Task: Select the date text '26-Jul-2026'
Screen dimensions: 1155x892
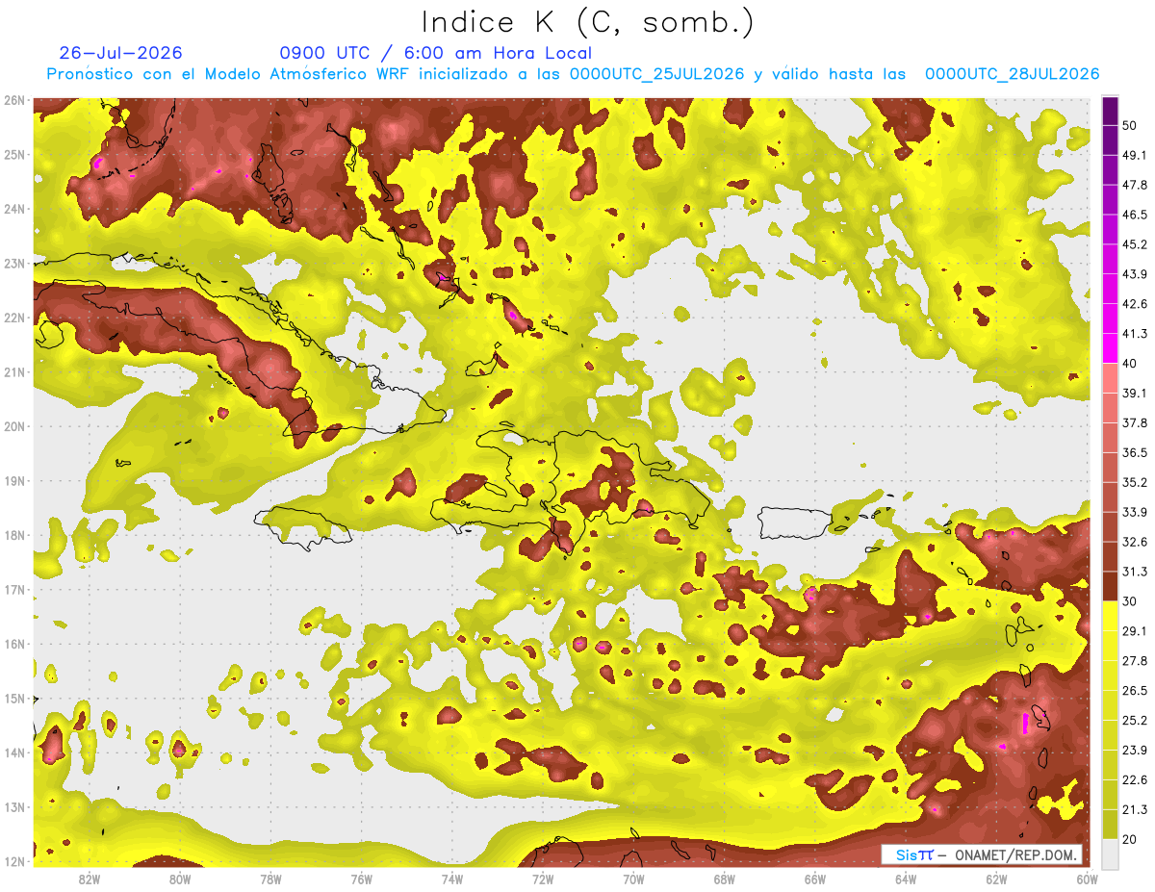Action: (120, 53)
